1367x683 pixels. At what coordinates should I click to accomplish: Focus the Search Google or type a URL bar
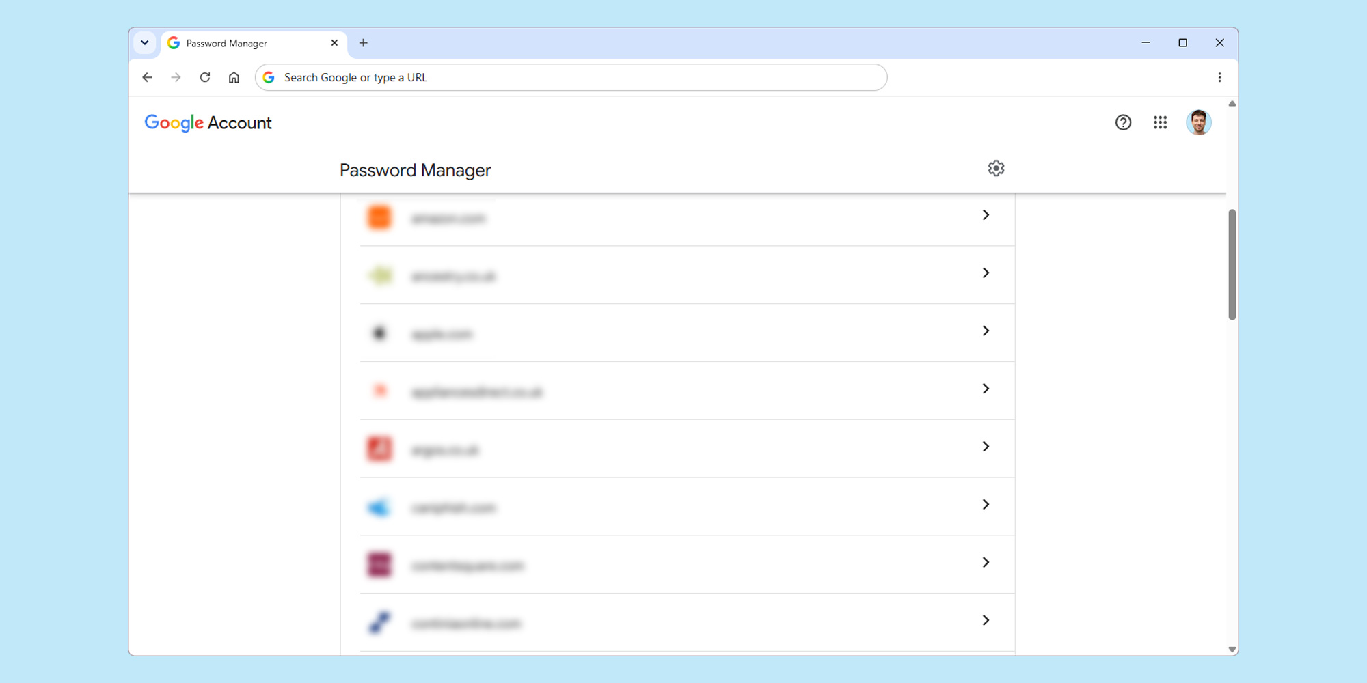[571, 77]
